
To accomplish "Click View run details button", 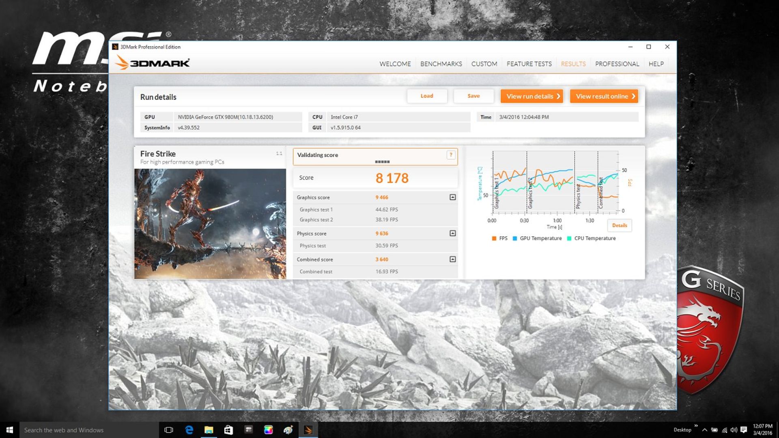I will [532, 96].
